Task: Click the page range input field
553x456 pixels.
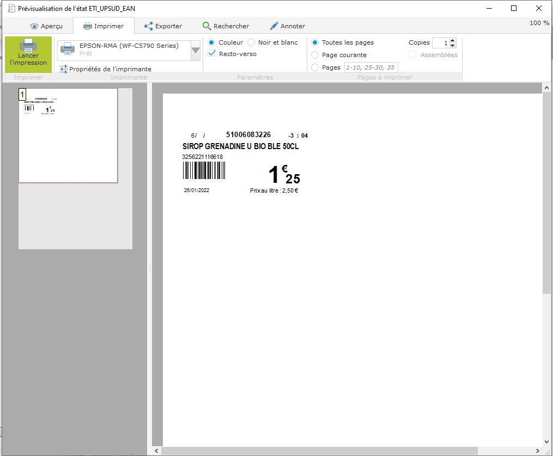Action: click(x=370, y=67)
